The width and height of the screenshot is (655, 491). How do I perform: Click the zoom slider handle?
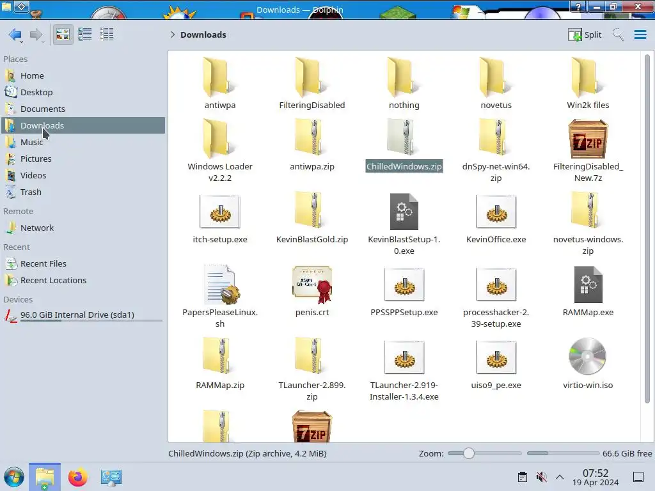469,453
